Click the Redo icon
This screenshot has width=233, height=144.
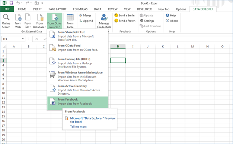click(x=27, y=3)
